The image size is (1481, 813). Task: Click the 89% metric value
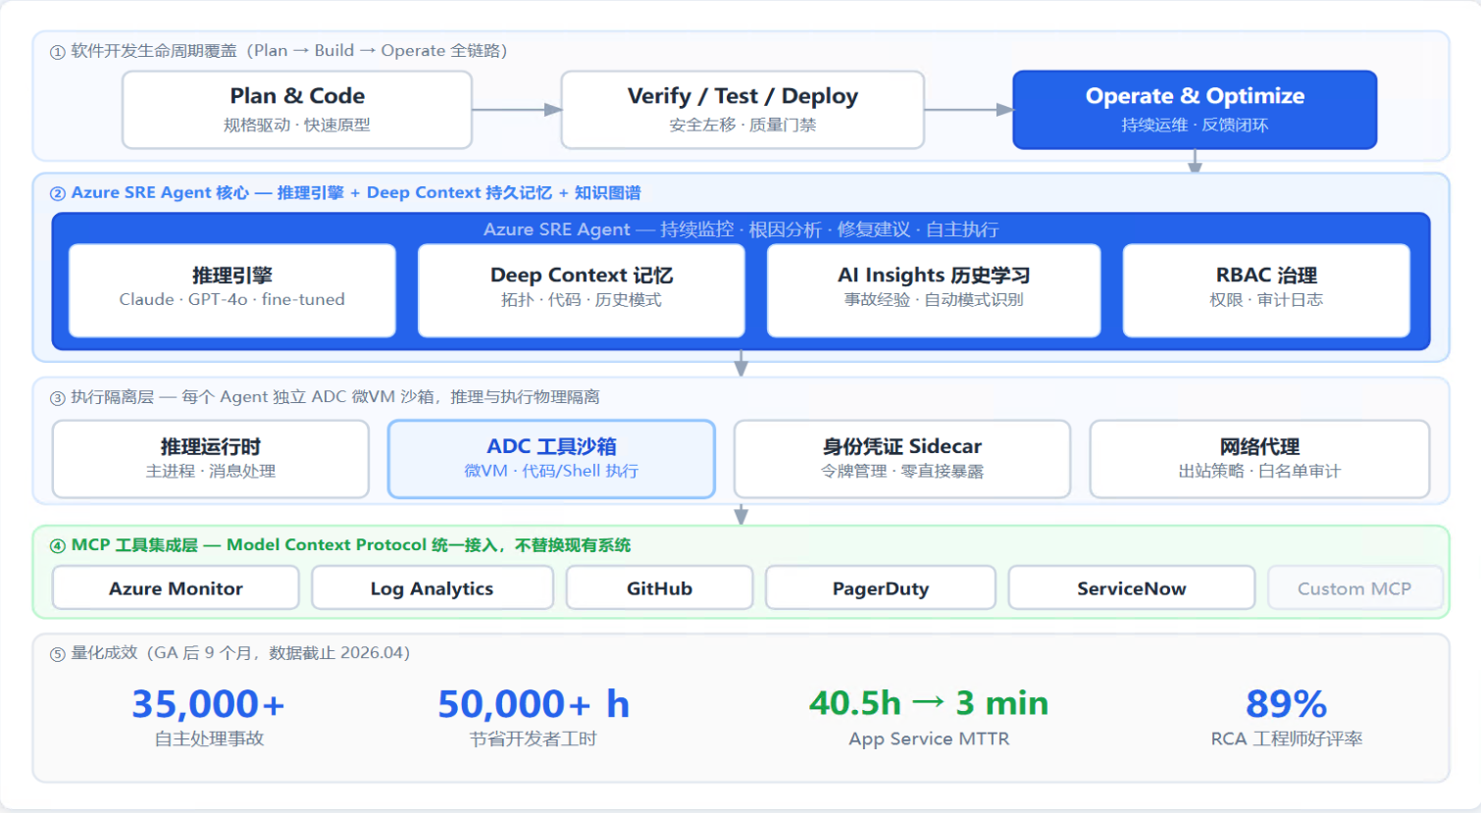(x=1287, y=704)
